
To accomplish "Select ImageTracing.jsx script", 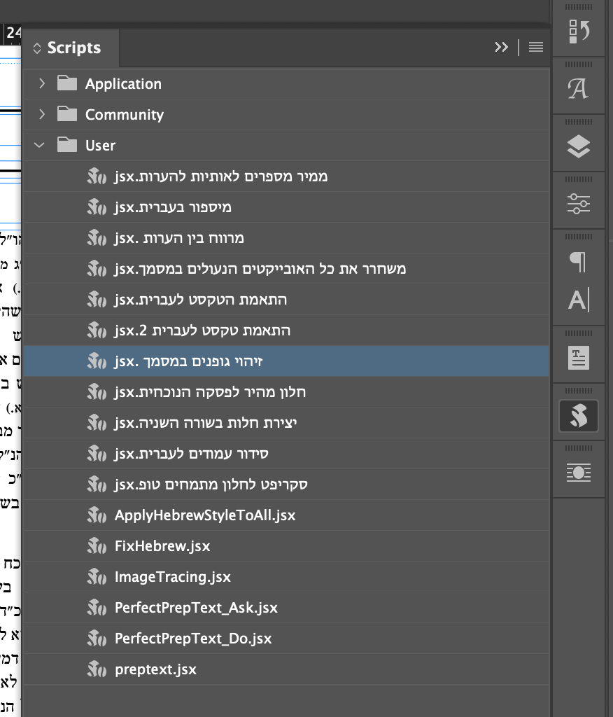I will tap(286, 577).
